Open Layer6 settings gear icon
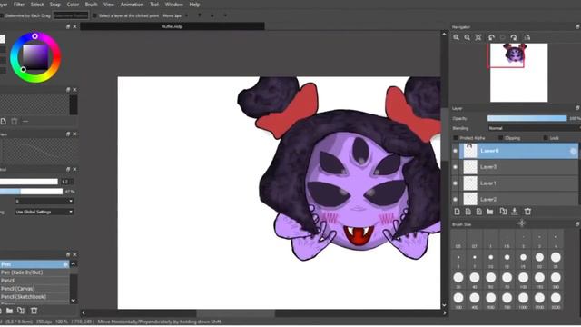The height and width of the screenshot is (327, 581). click(x=573, y=151)
